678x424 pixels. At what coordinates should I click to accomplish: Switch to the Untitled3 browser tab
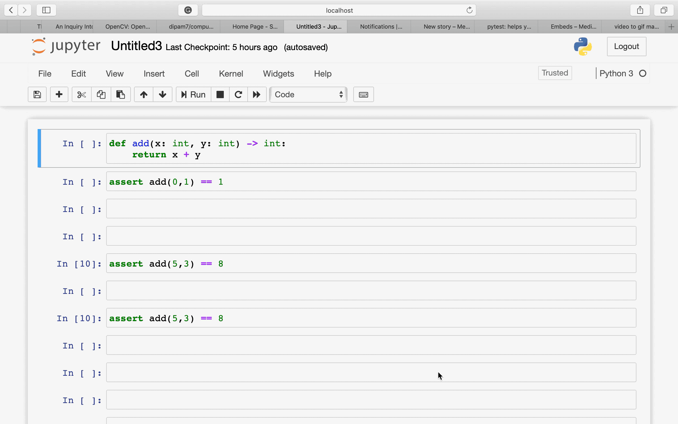pos(315,26)
